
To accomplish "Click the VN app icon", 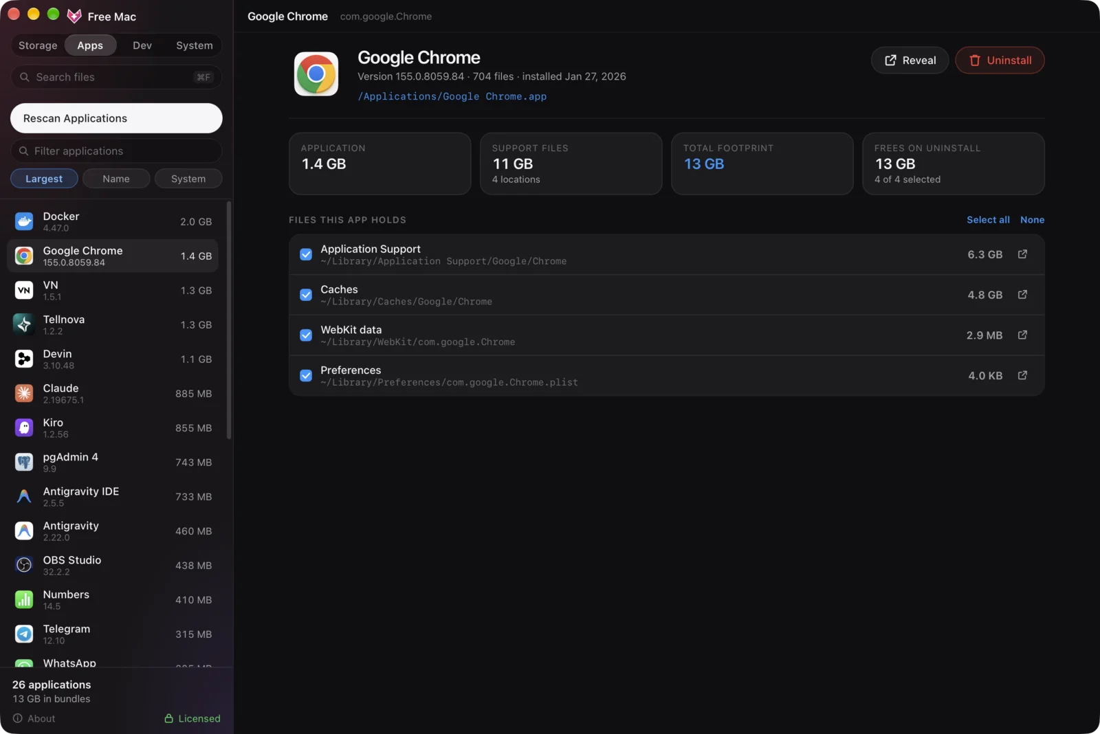I will [24, 290].
